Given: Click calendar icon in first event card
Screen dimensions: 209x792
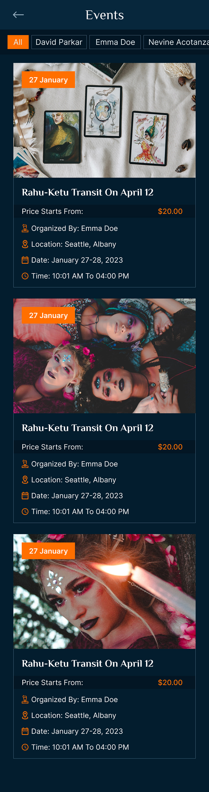Looking at the screenshot, I should [25, 260].
